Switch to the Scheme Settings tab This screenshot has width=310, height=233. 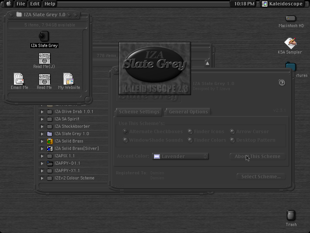tap(139, 112)
